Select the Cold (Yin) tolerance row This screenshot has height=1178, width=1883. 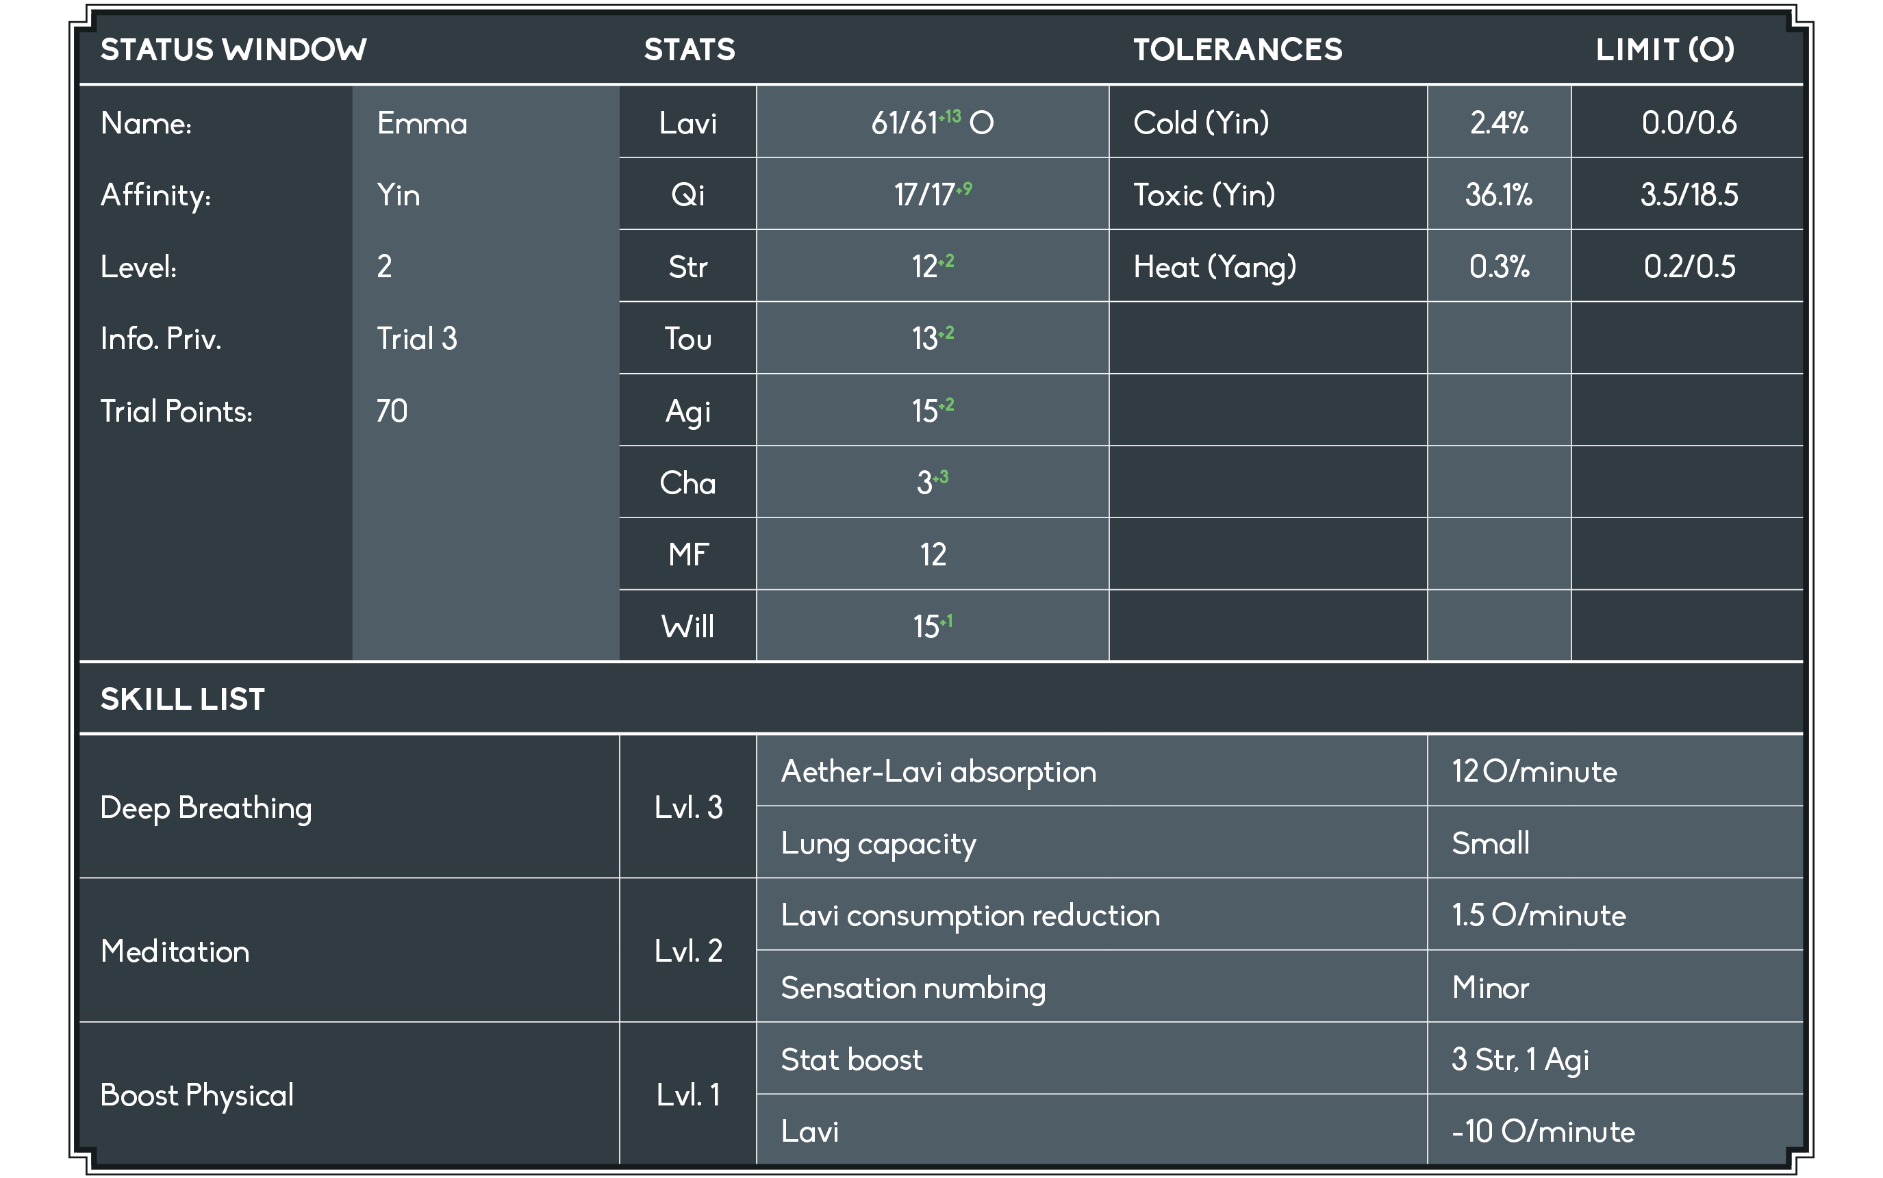(1200, 123)
